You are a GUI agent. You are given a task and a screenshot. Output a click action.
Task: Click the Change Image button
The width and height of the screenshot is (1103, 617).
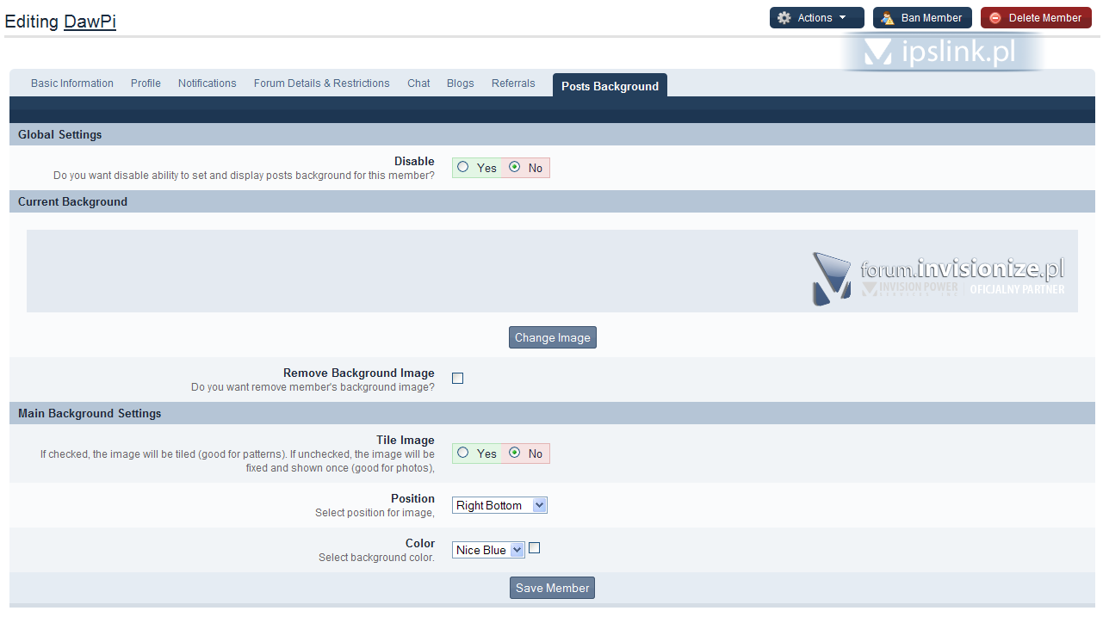click(x=552, y=337)
